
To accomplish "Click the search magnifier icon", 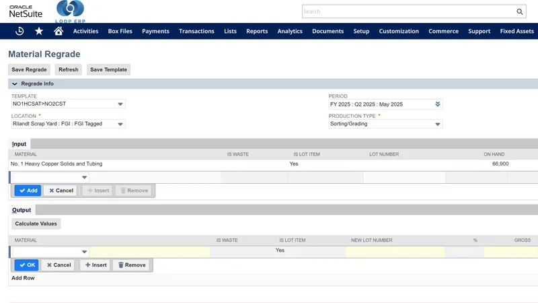I will pos(519,11).
